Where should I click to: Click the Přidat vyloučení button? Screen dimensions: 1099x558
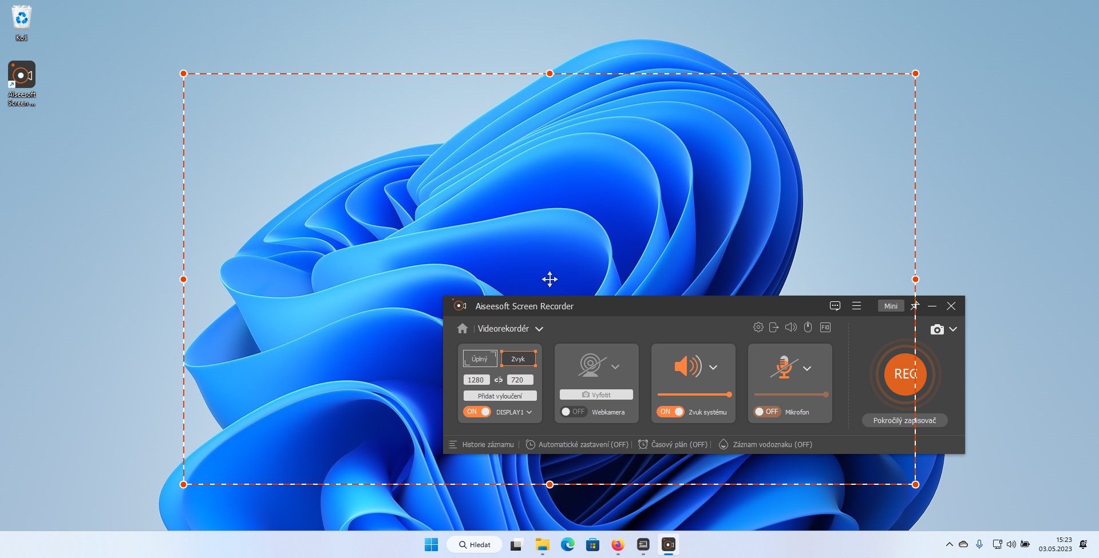click(x=500, y=396)
